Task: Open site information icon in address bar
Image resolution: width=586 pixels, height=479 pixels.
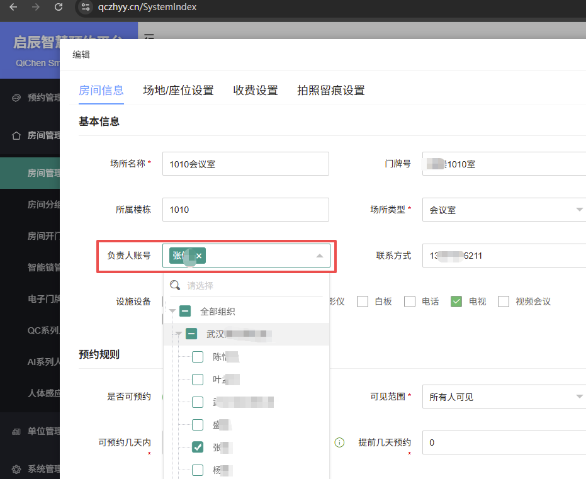Action: tap(86, 7)
